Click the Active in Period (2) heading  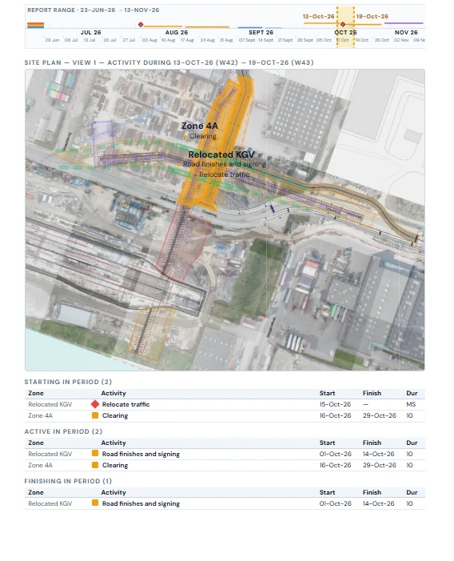[63, 431]
